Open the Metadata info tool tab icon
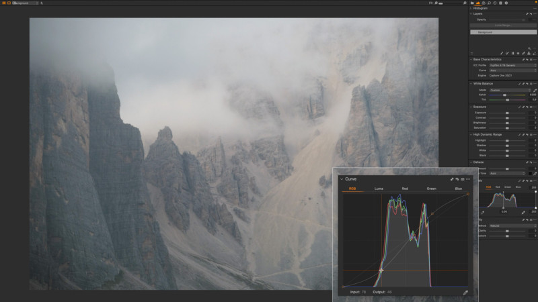This screenshot has height=302, width=538. (506, 3)
